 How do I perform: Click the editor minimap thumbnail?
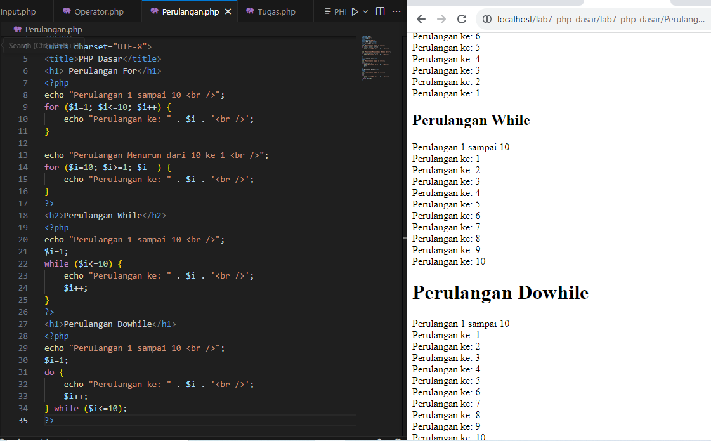pyautogui.click(x=374, y=57)
